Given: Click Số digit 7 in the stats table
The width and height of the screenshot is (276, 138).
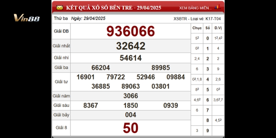Looking at the screenshot, I should (207, 110).
